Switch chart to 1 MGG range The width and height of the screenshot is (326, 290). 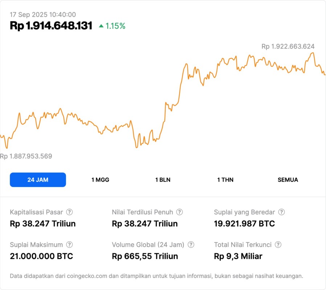[x=100, y=180]
